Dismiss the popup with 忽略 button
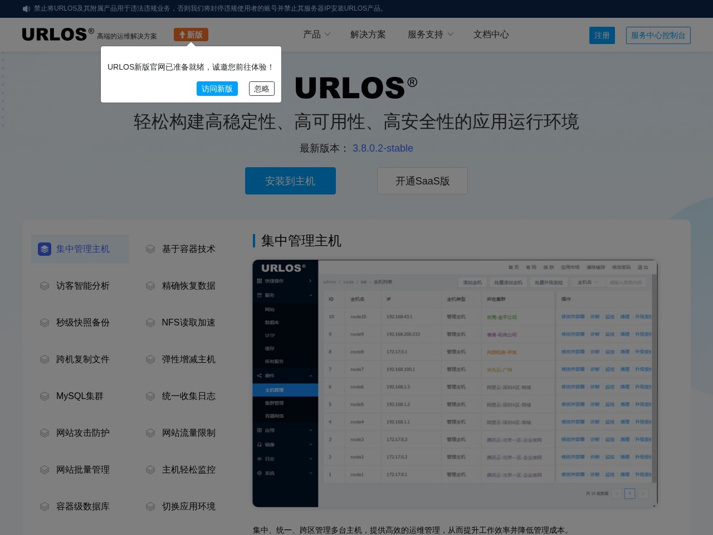Screen dimensions: 713x535 (x=261, y=89)
